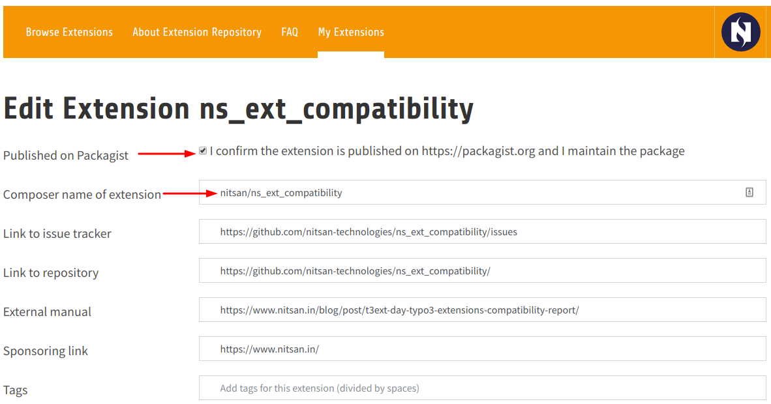Click the Edit Extension page heading
Image resolution: width=771 pixels, height=404 pixels.
click(238, 108)
